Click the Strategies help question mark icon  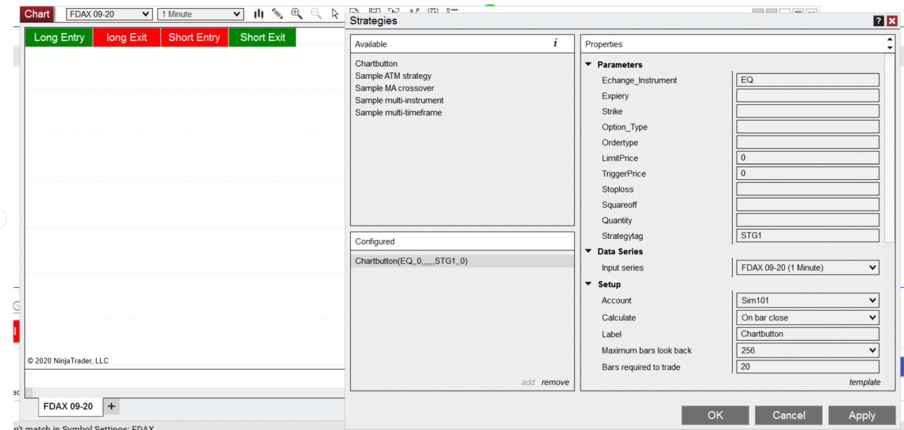pos(878,20)
